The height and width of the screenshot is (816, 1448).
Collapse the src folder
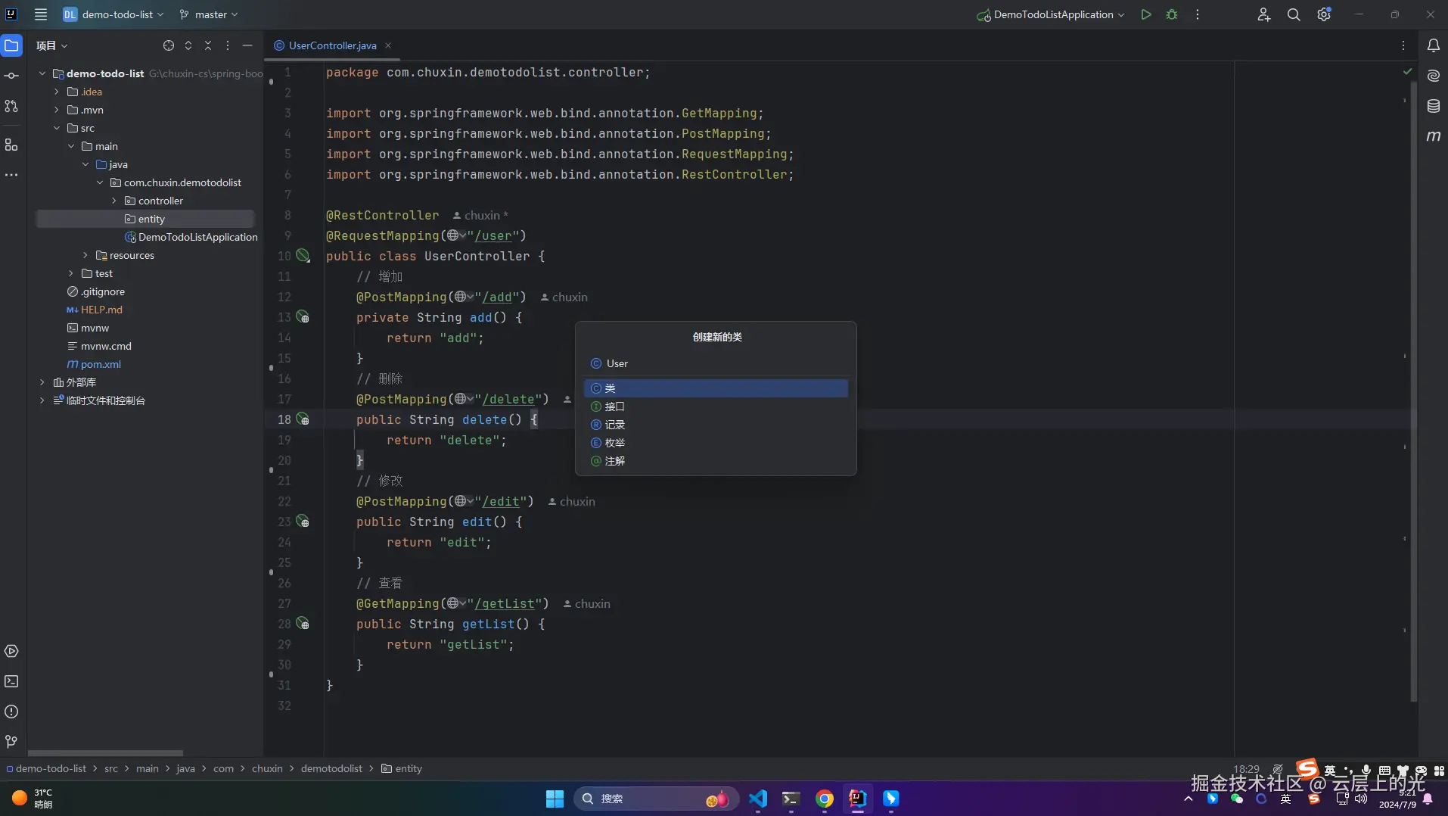[57, 128]
